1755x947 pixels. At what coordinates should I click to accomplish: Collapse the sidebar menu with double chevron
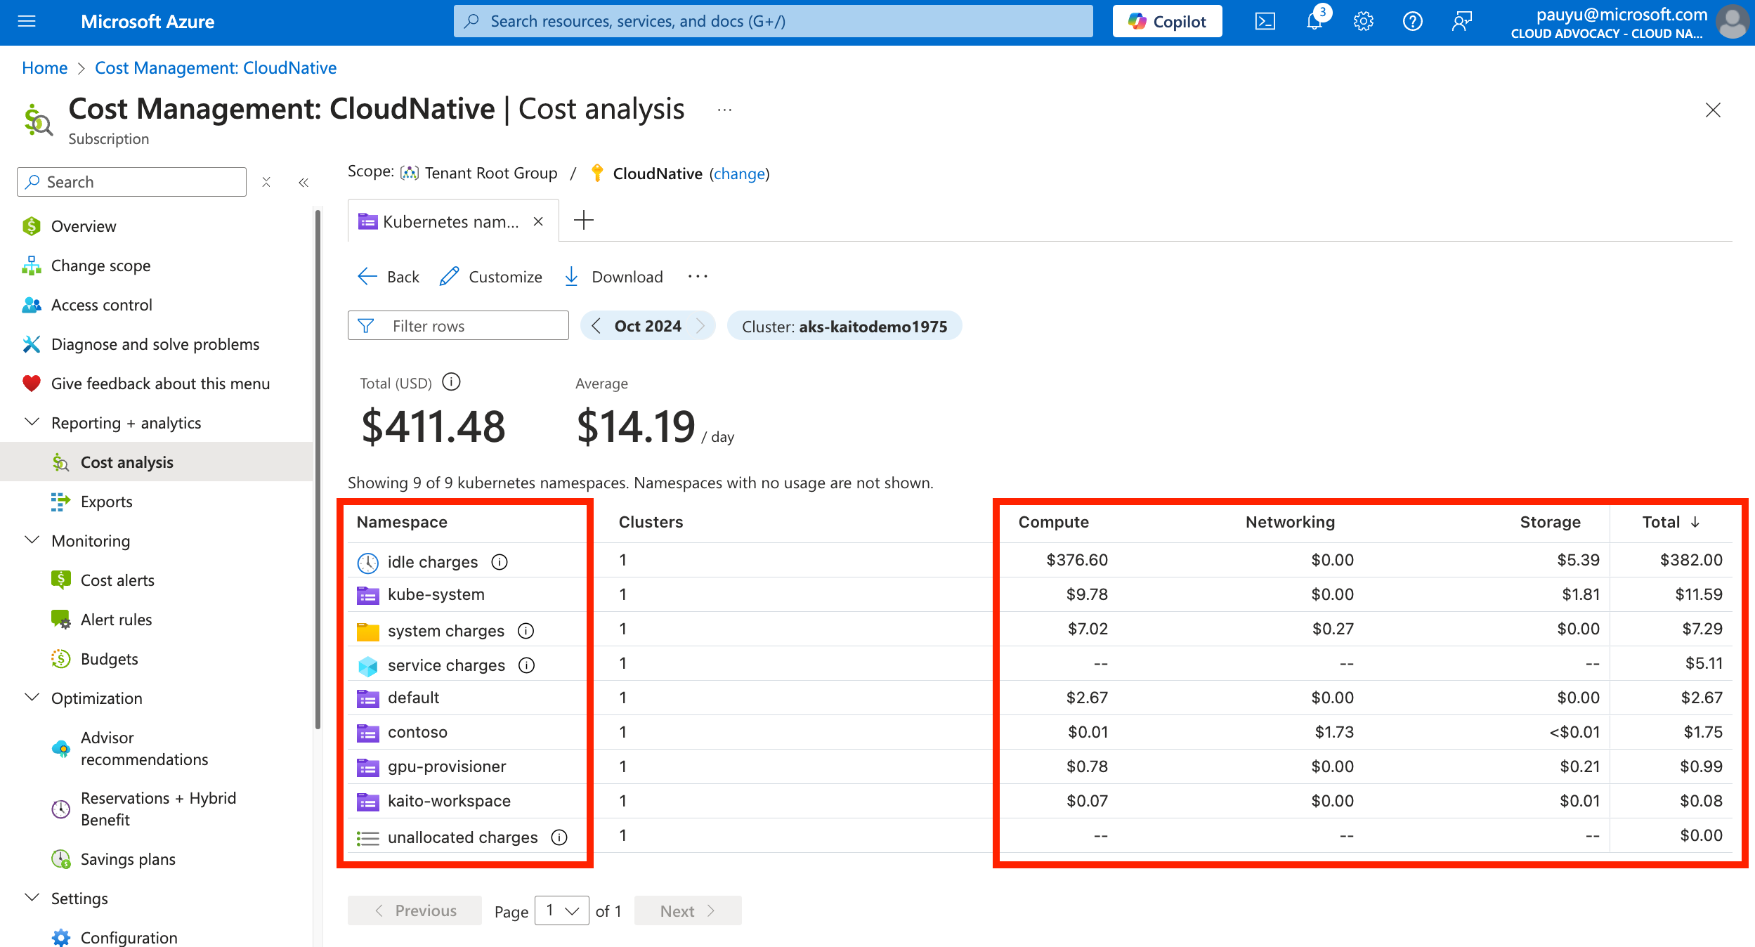(x=304, y=183)
